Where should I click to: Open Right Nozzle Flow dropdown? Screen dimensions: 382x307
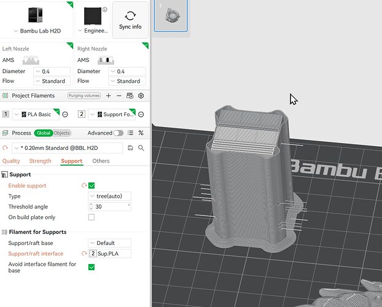127,81
